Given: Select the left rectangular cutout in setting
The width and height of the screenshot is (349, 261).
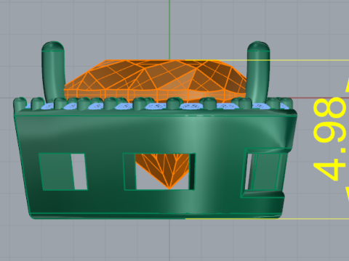Looking at the screenshot, I should (63, 172).
